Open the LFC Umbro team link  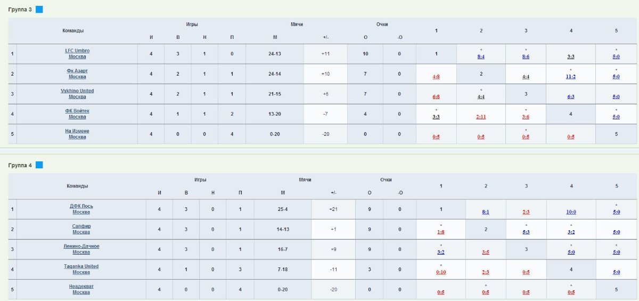click(x=77, y=51)
